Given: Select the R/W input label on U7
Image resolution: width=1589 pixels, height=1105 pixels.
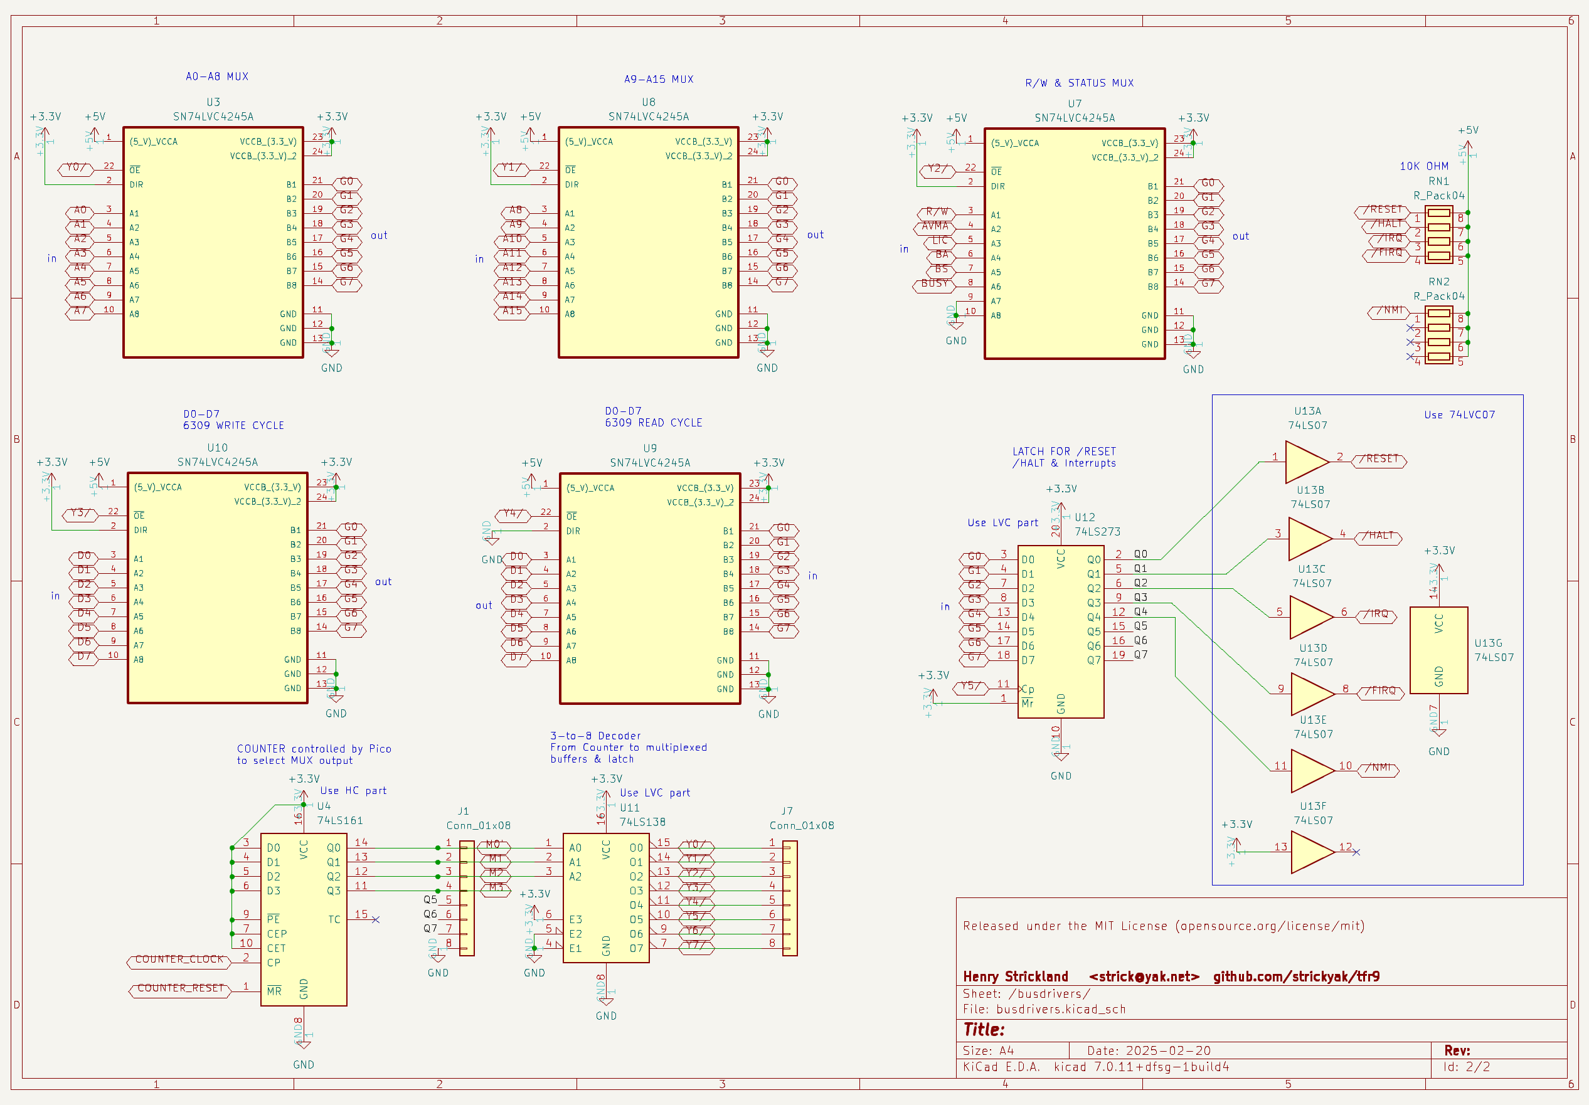Looking at the screenshot, I should tap(937, 213).
